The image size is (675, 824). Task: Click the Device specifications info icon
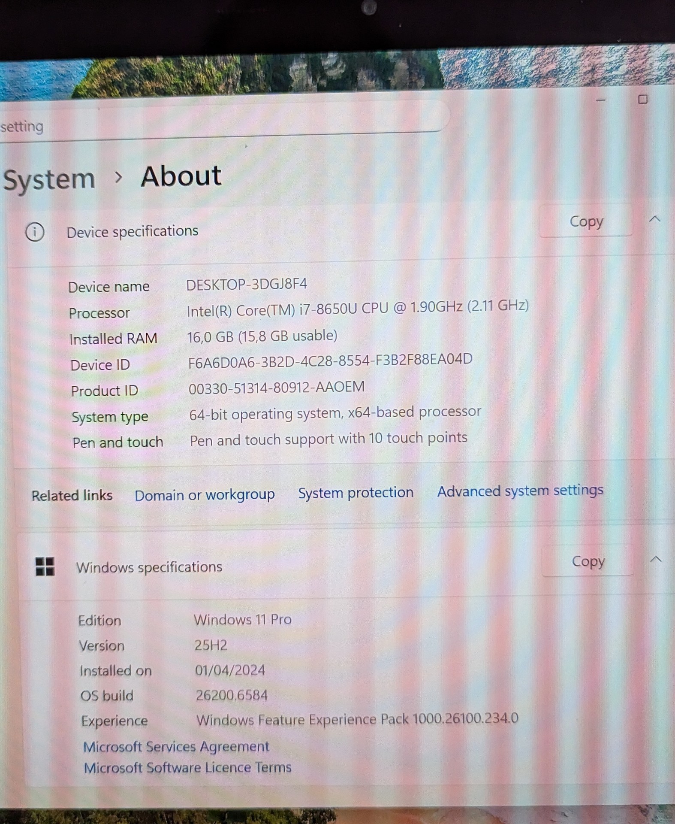click(x=35, y=232)
